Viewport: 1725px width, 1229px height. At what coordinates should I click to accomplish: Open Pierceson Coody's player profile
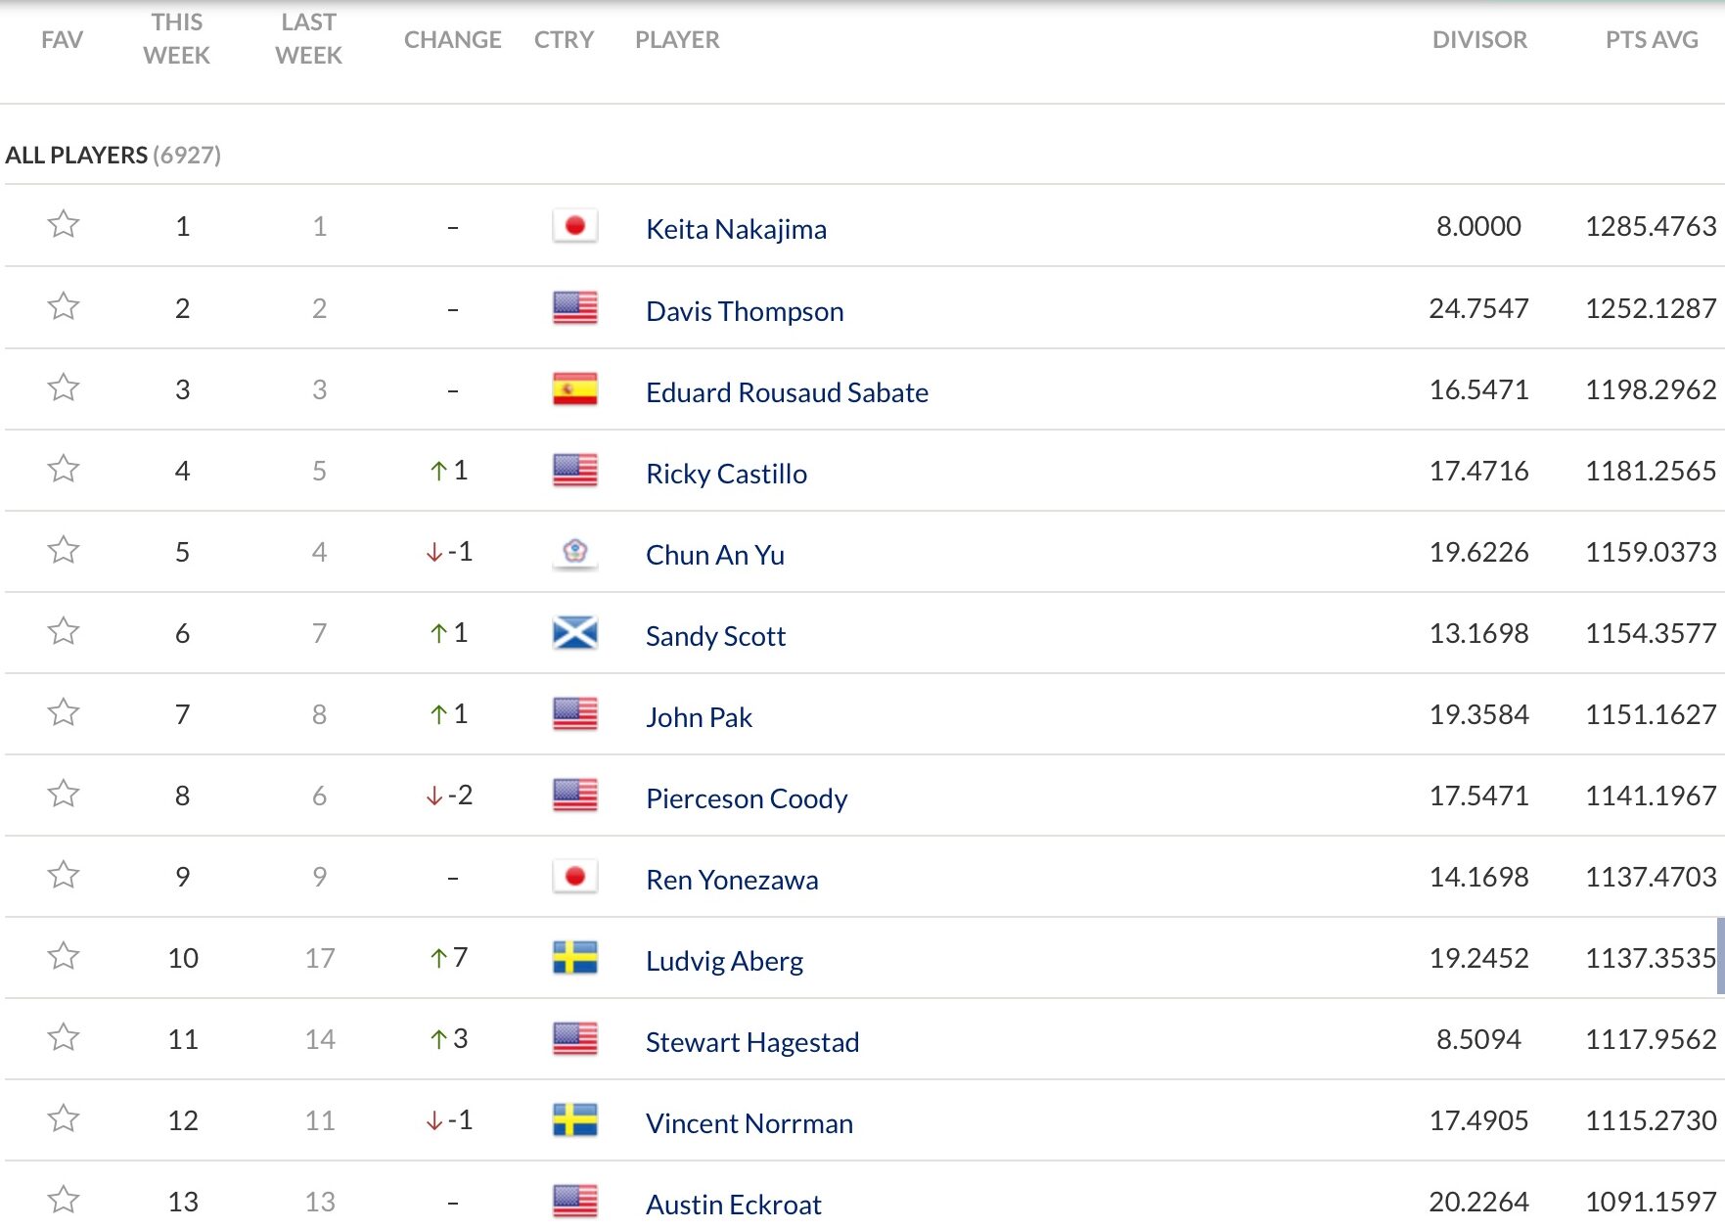(x=747, y=798)
